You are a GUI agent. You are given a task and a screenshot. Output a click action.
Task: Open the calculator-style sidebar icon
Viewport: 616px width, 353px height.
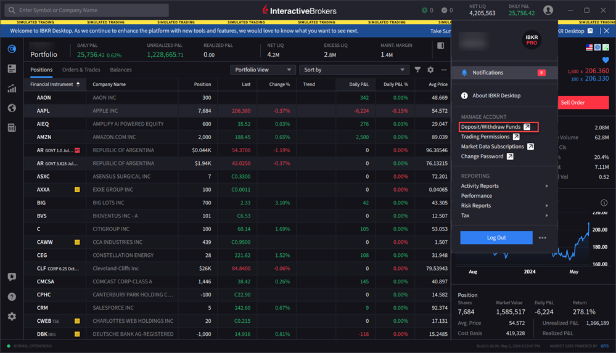(12, 128)
